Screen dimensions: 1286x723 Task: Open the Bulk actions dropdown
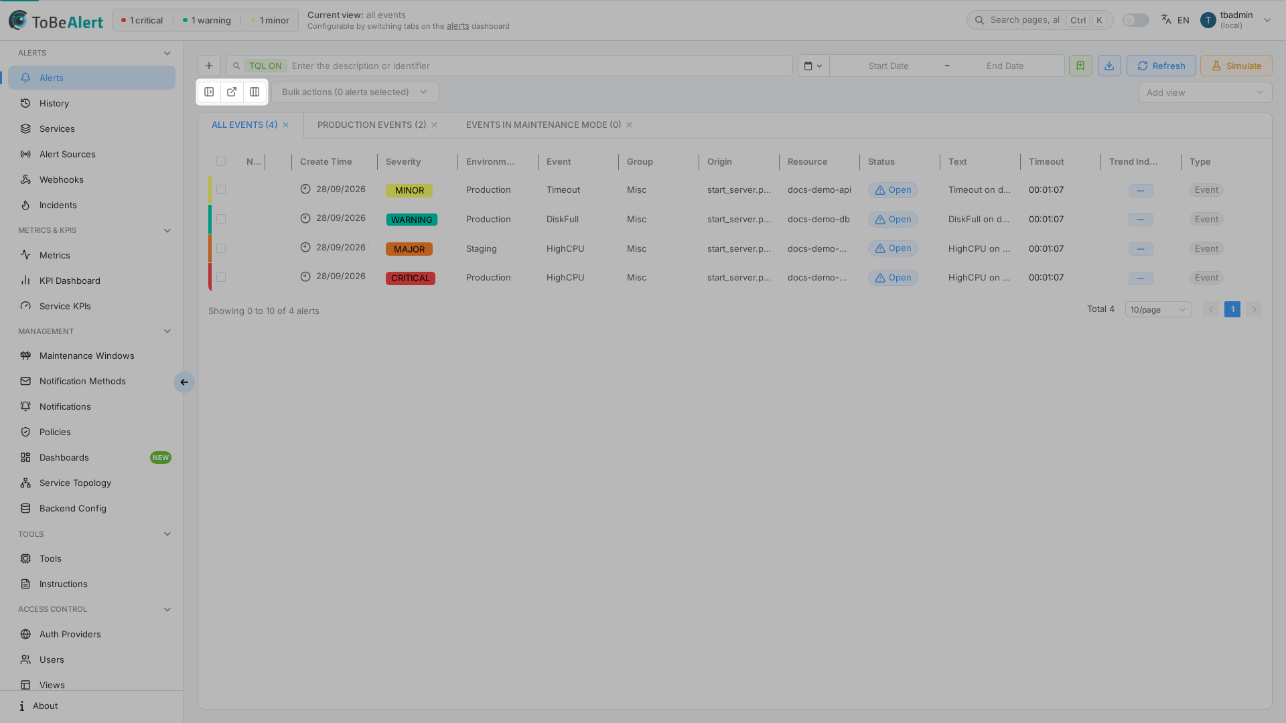[355, 92]
